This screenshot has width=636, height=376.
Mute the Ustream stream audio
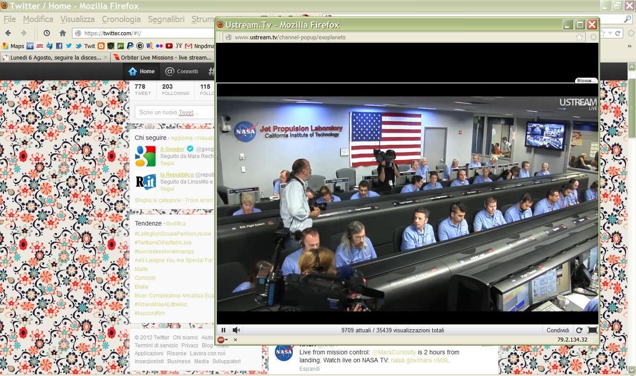pos(236,330)
